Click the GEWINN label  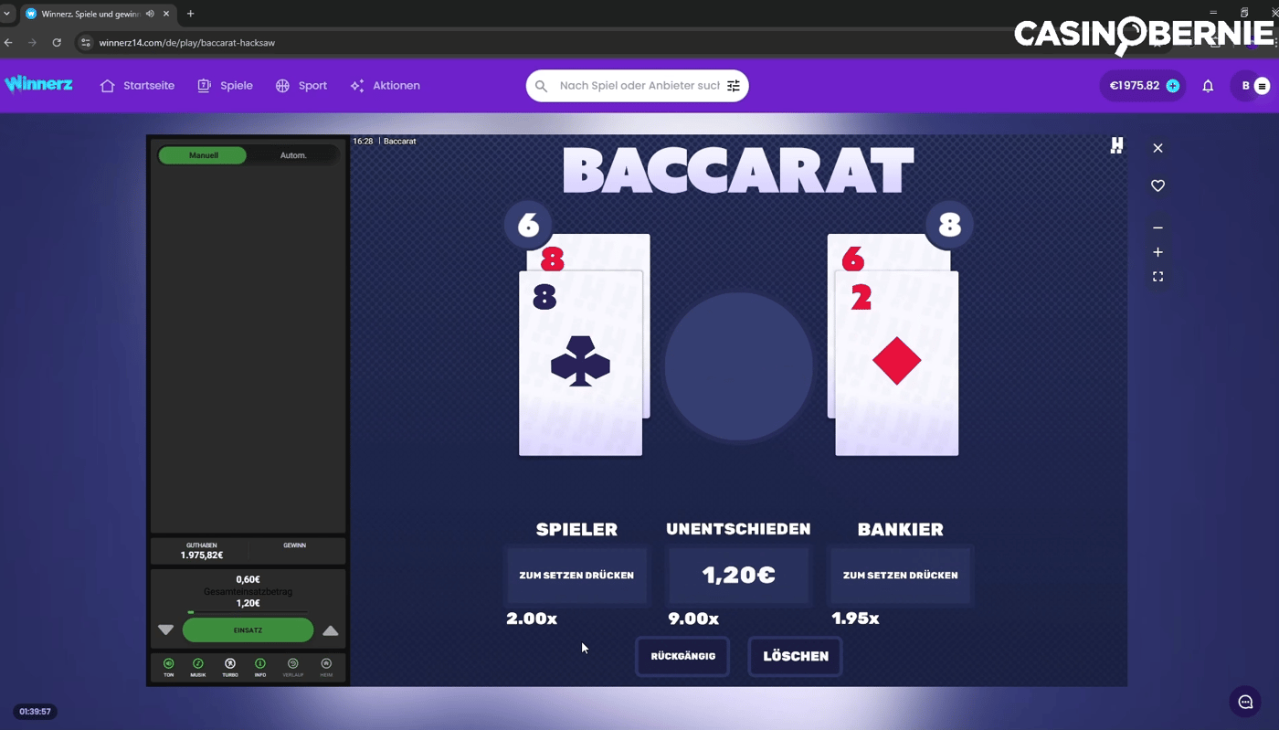tap(294, 545)
